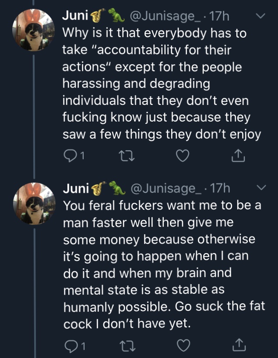Open options chevron on first tweet
The height and width of the screenshot is (358, 278).
[260, 16]
